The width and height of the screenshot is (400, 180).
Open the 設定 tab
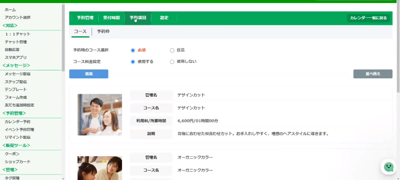point(164,18)
